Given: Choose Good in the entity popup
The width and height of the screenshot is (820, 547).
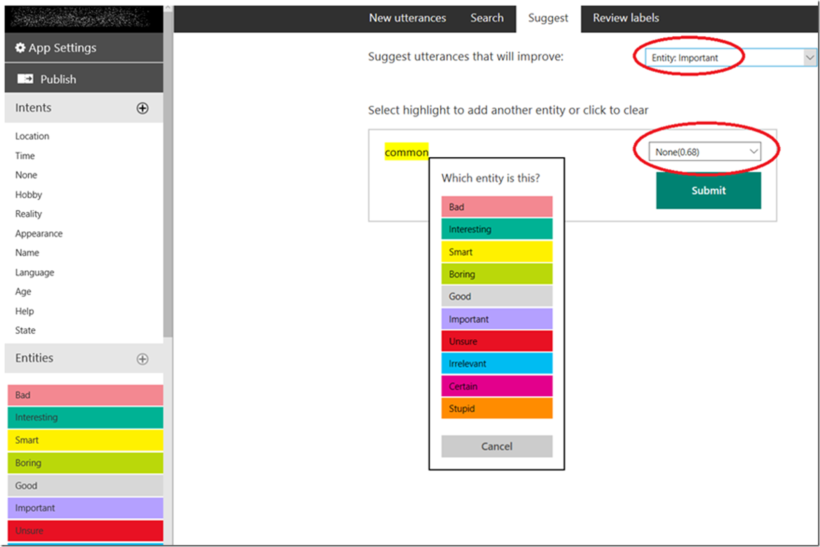Looking at the screenshot, I should pyautogui.click(x=497, y=296).
